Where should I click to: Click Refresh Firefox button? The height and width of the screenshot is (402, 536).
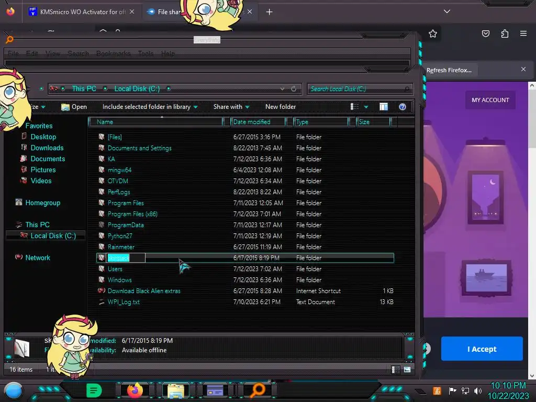click(449, 70)
